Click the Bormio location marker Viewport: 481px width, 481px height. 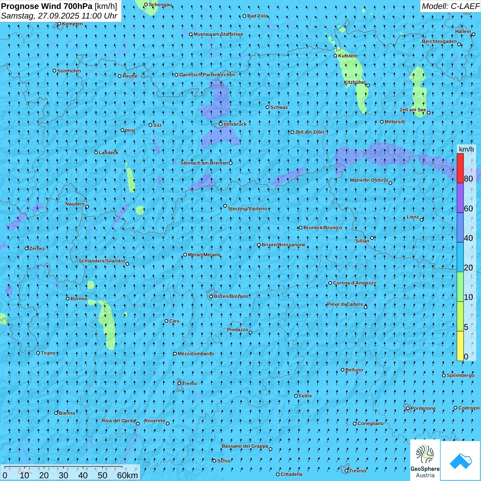pyautogui.click(x=68, y=299)
